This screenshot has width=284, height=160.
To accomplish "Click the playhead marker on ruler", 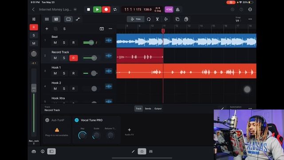I will 163,31.
